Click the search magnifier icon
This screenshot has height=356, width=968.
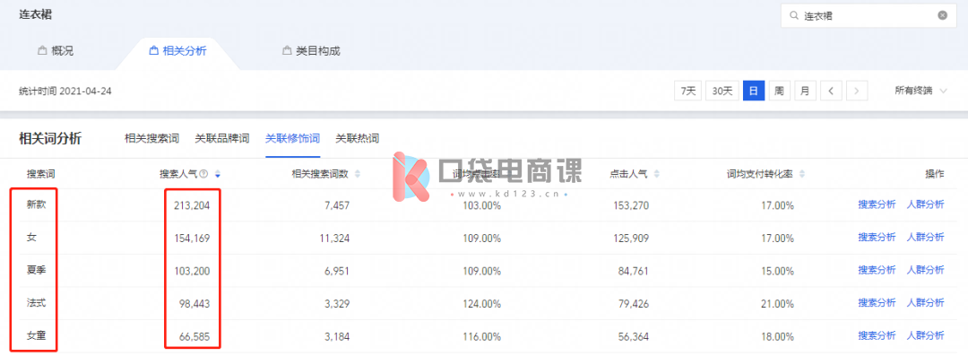pos(794,16)
